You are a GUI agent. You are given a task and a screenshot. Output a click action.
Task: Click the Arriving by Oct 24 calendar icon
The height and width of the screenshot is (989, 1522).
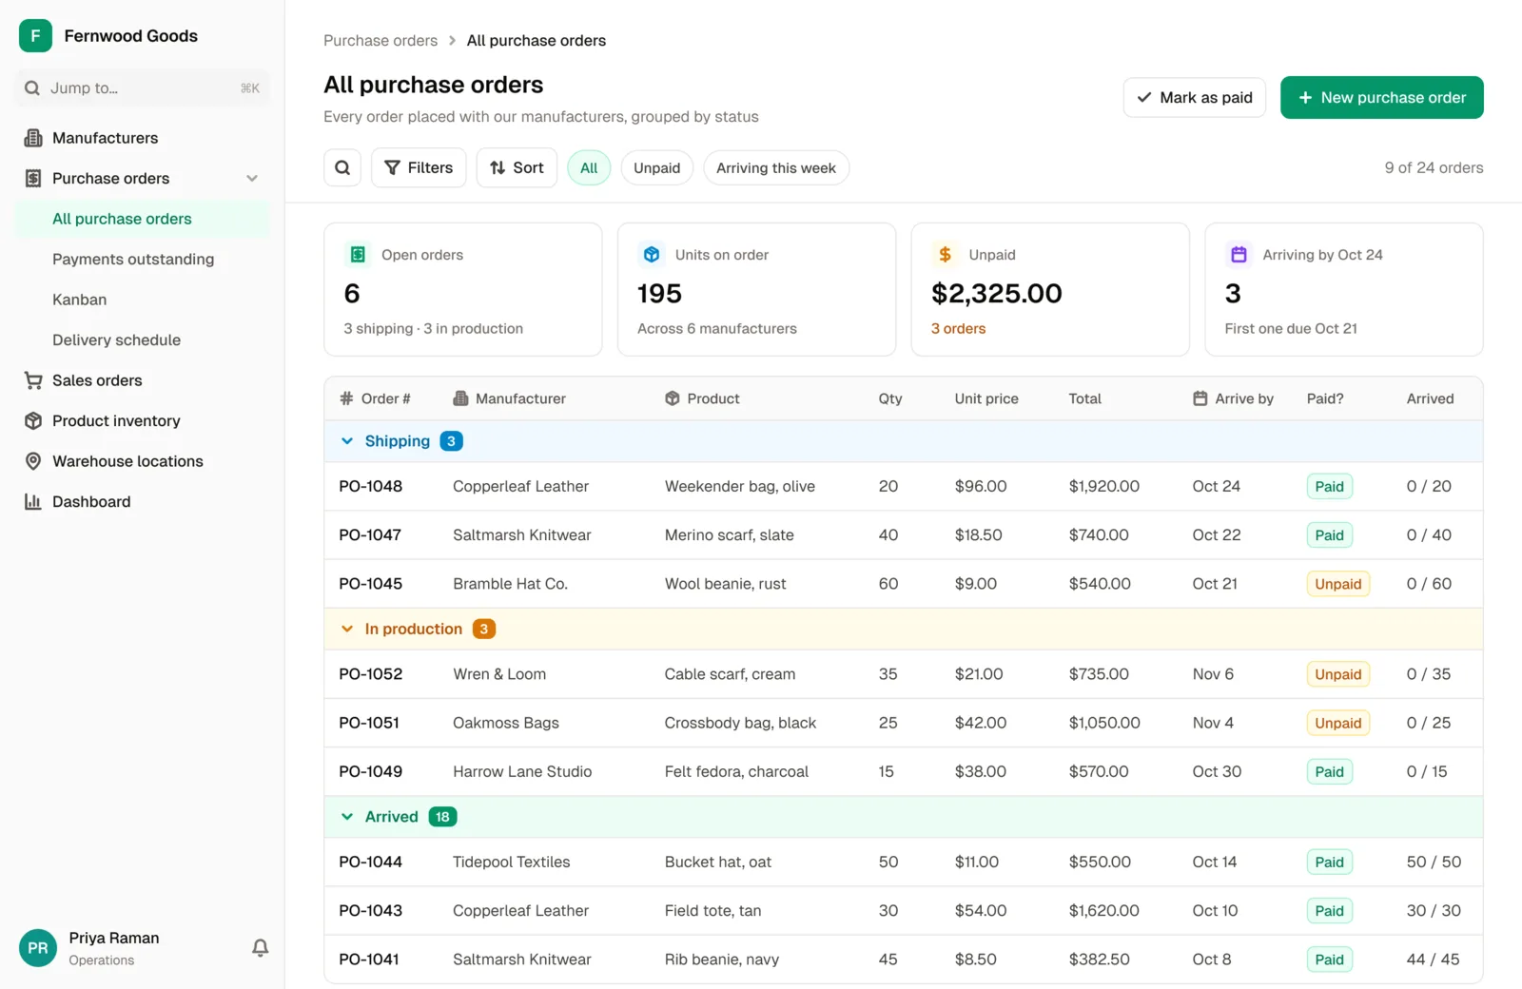[x=1239, y=255]
